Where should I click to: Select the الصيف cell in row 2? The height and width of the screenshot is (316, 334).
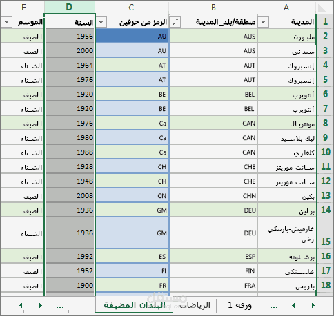(23, 36)
